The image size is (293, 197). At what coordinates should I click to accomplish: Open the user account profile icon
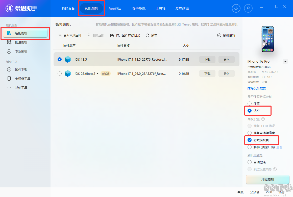pyautogui.click(x=248, y=8)
